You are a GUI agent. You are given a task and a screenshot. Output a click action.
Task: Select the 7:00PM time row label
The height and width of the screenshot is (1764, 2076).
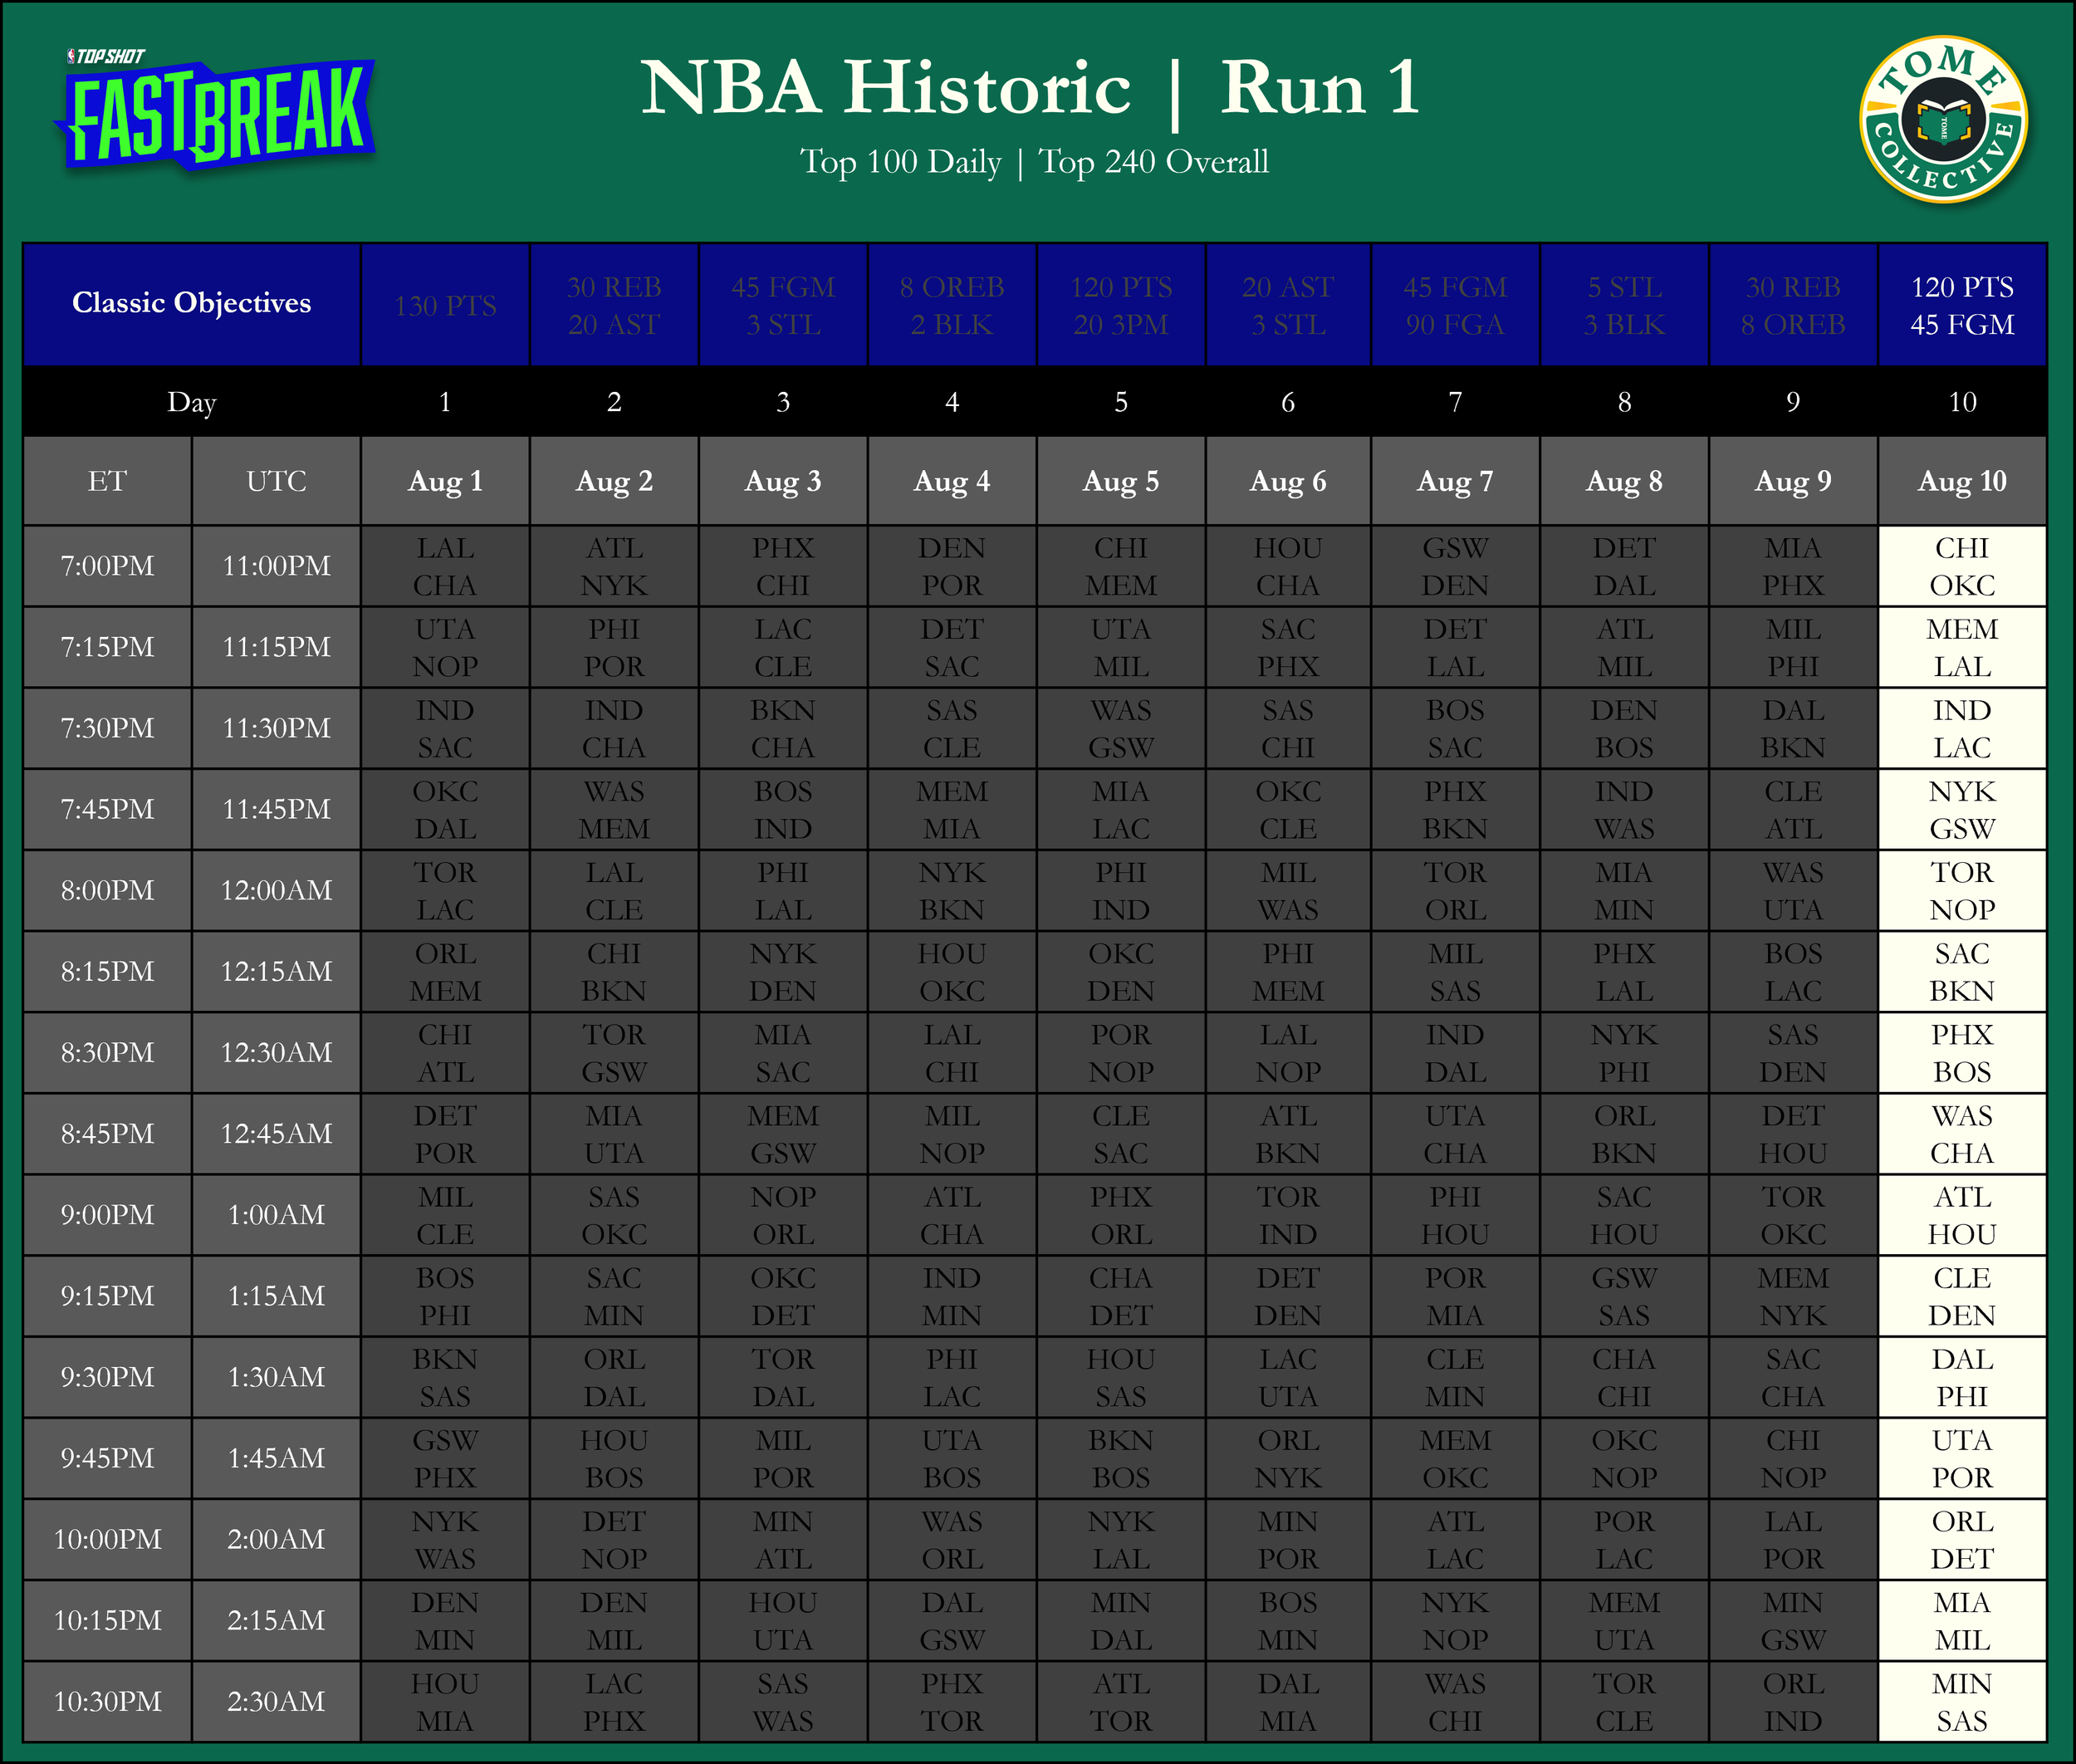tap(107, 566)
